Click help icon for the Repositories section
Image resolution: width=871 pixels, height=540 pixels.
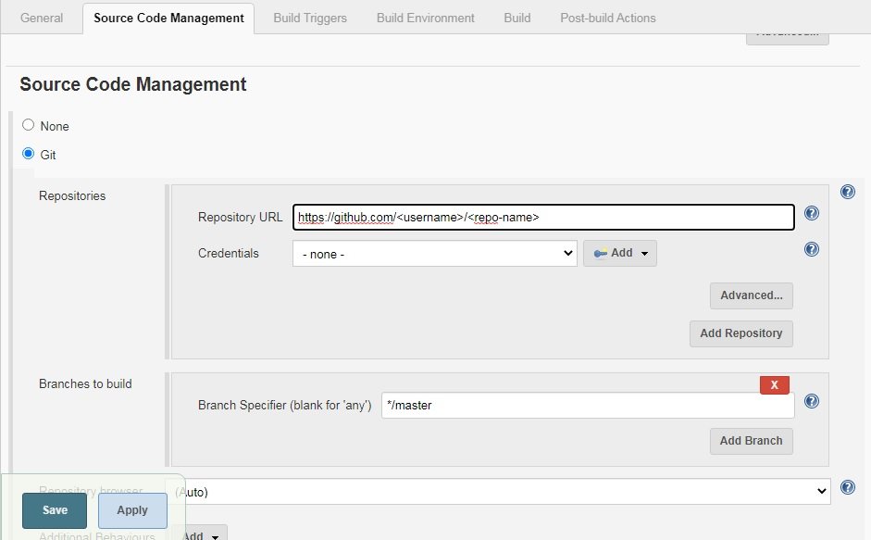click(847, 192)
